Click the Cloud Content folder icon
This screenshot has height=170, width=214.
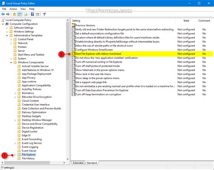19,101
